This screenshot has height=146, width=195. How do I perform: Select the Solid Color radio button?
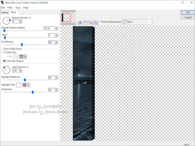pos(4,52)
